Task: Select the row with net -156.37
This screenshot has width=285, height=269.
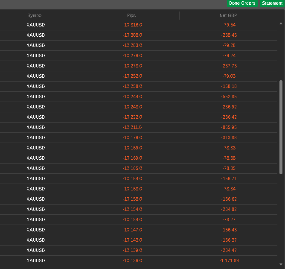Action: click(139, 240)
